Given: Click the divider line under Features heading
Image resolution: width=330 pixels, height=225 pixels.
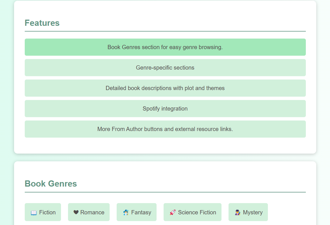Looking at the screenshot, I should click(x=165, y=31).
